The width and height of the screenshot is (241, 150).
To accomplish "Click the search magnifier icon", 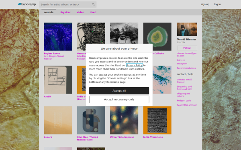I will click(x=93, y=4).
